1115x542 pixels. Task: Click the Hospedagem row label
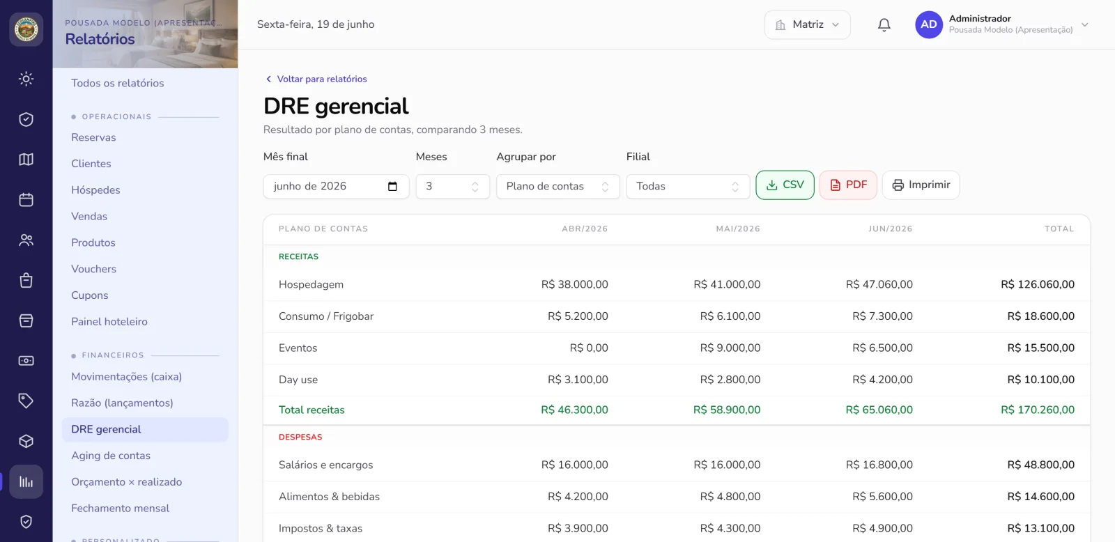coord(311,285)
